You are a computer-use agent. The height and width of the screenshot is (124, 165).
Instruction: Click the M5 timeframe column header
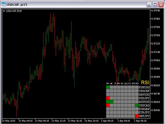click(133, 83)
